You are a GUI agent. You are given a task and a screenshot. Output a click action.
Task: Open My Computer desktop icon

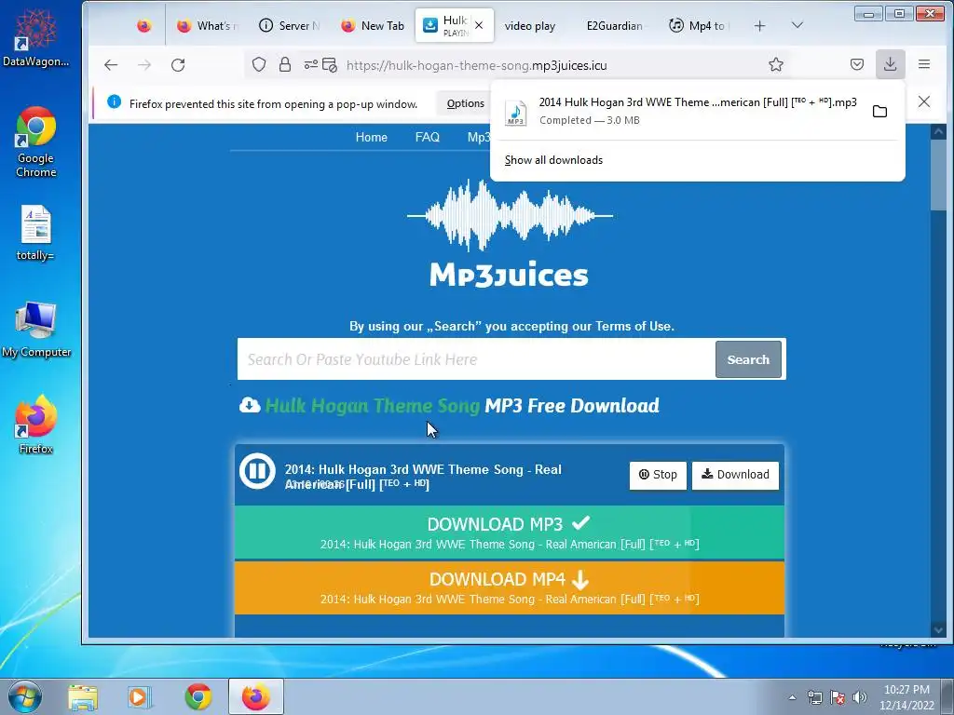[x=36, y=330]
